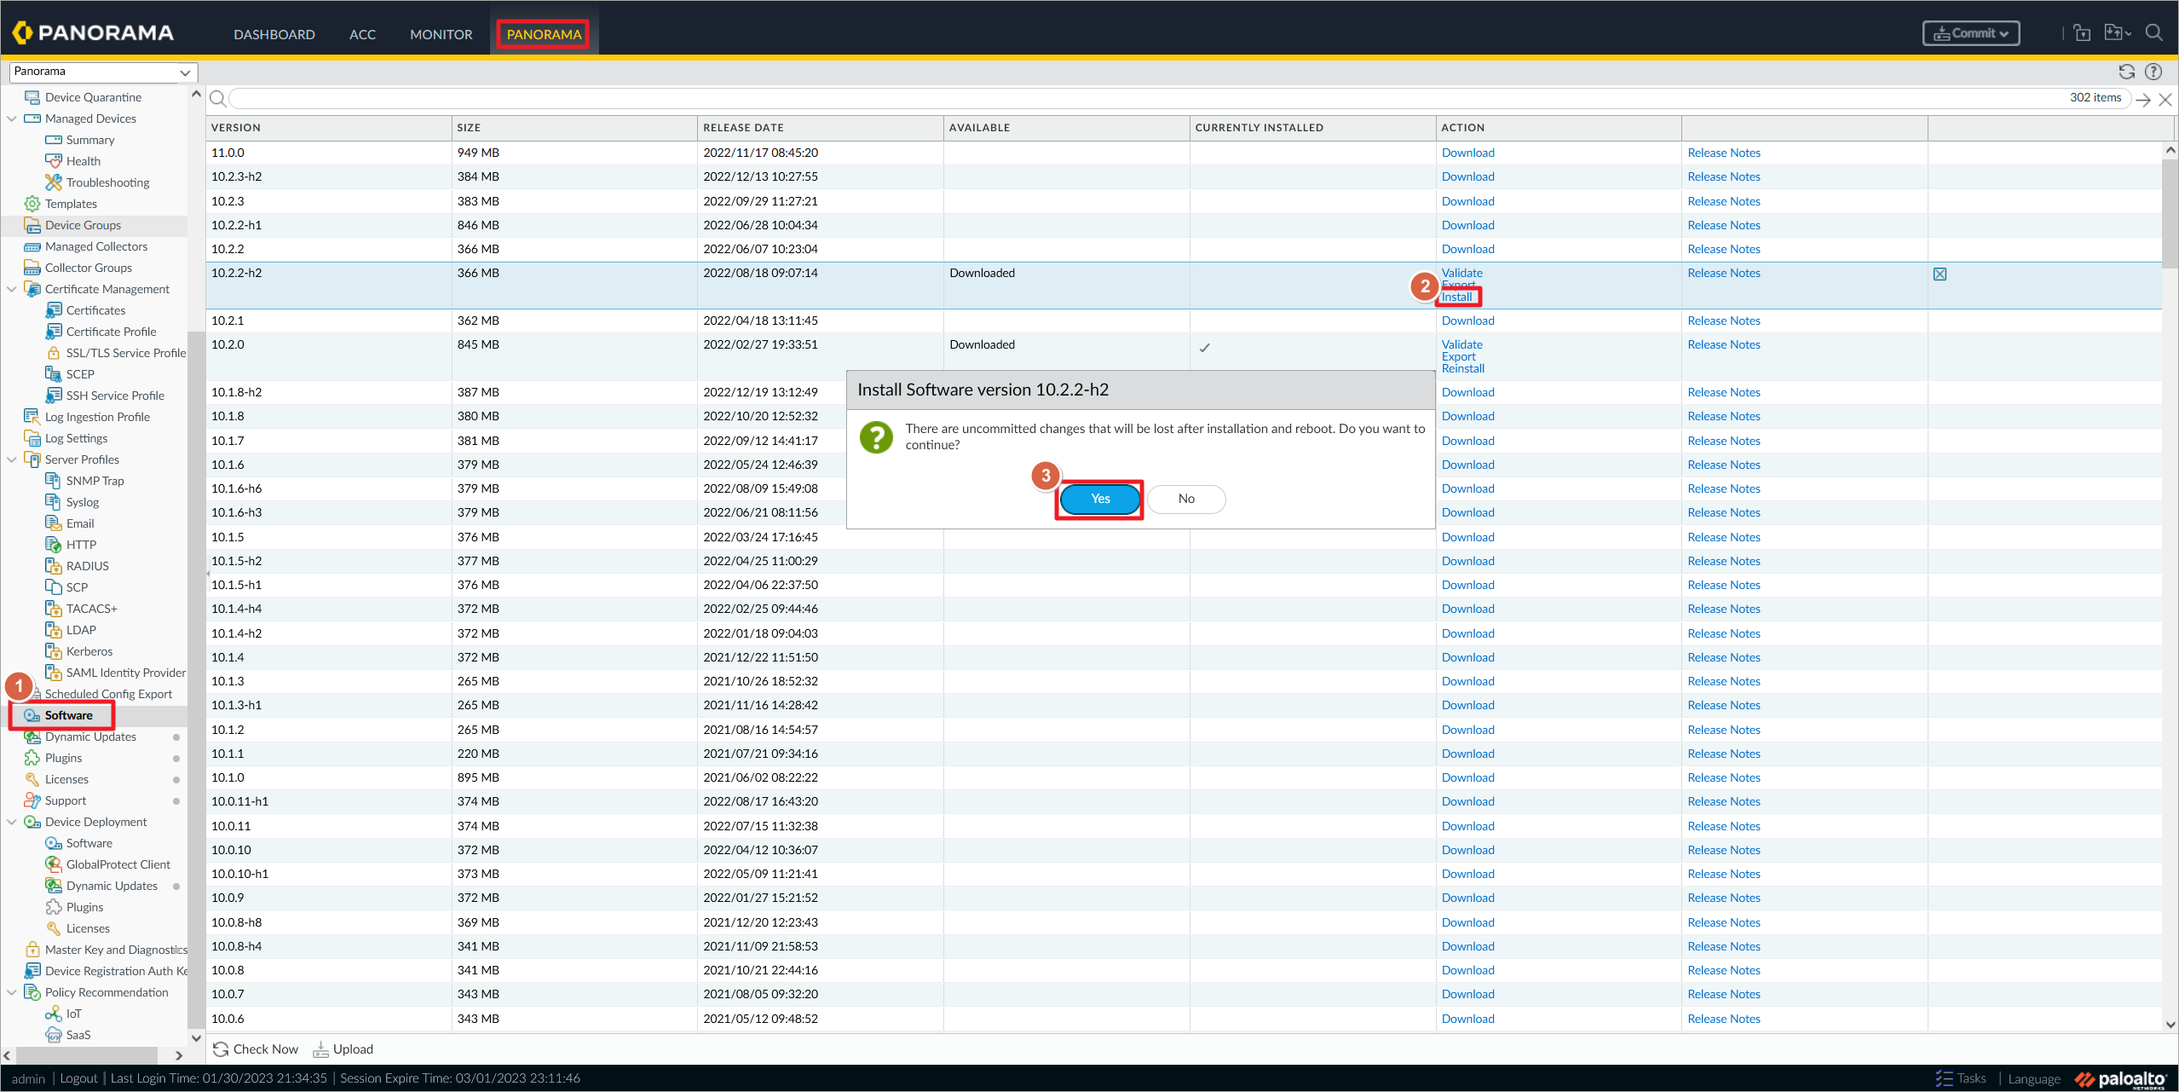Select GlobalProtect Client under Device Deployment
Viewport: 2179px width, 1092px height.
(118, 864)
